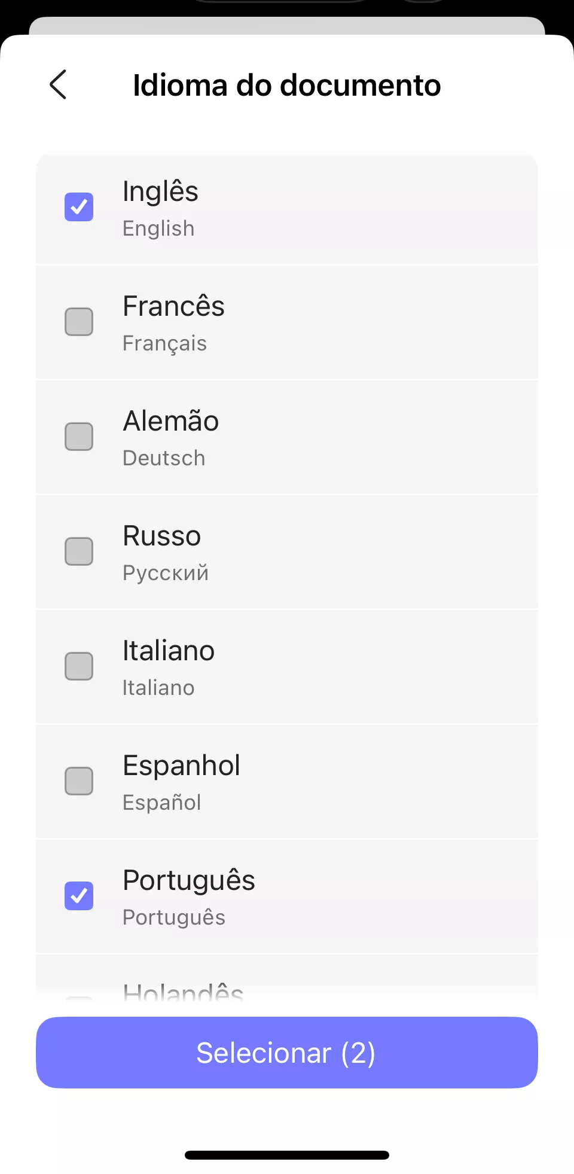Tap the "Inglês" language name text

point(160,191)
